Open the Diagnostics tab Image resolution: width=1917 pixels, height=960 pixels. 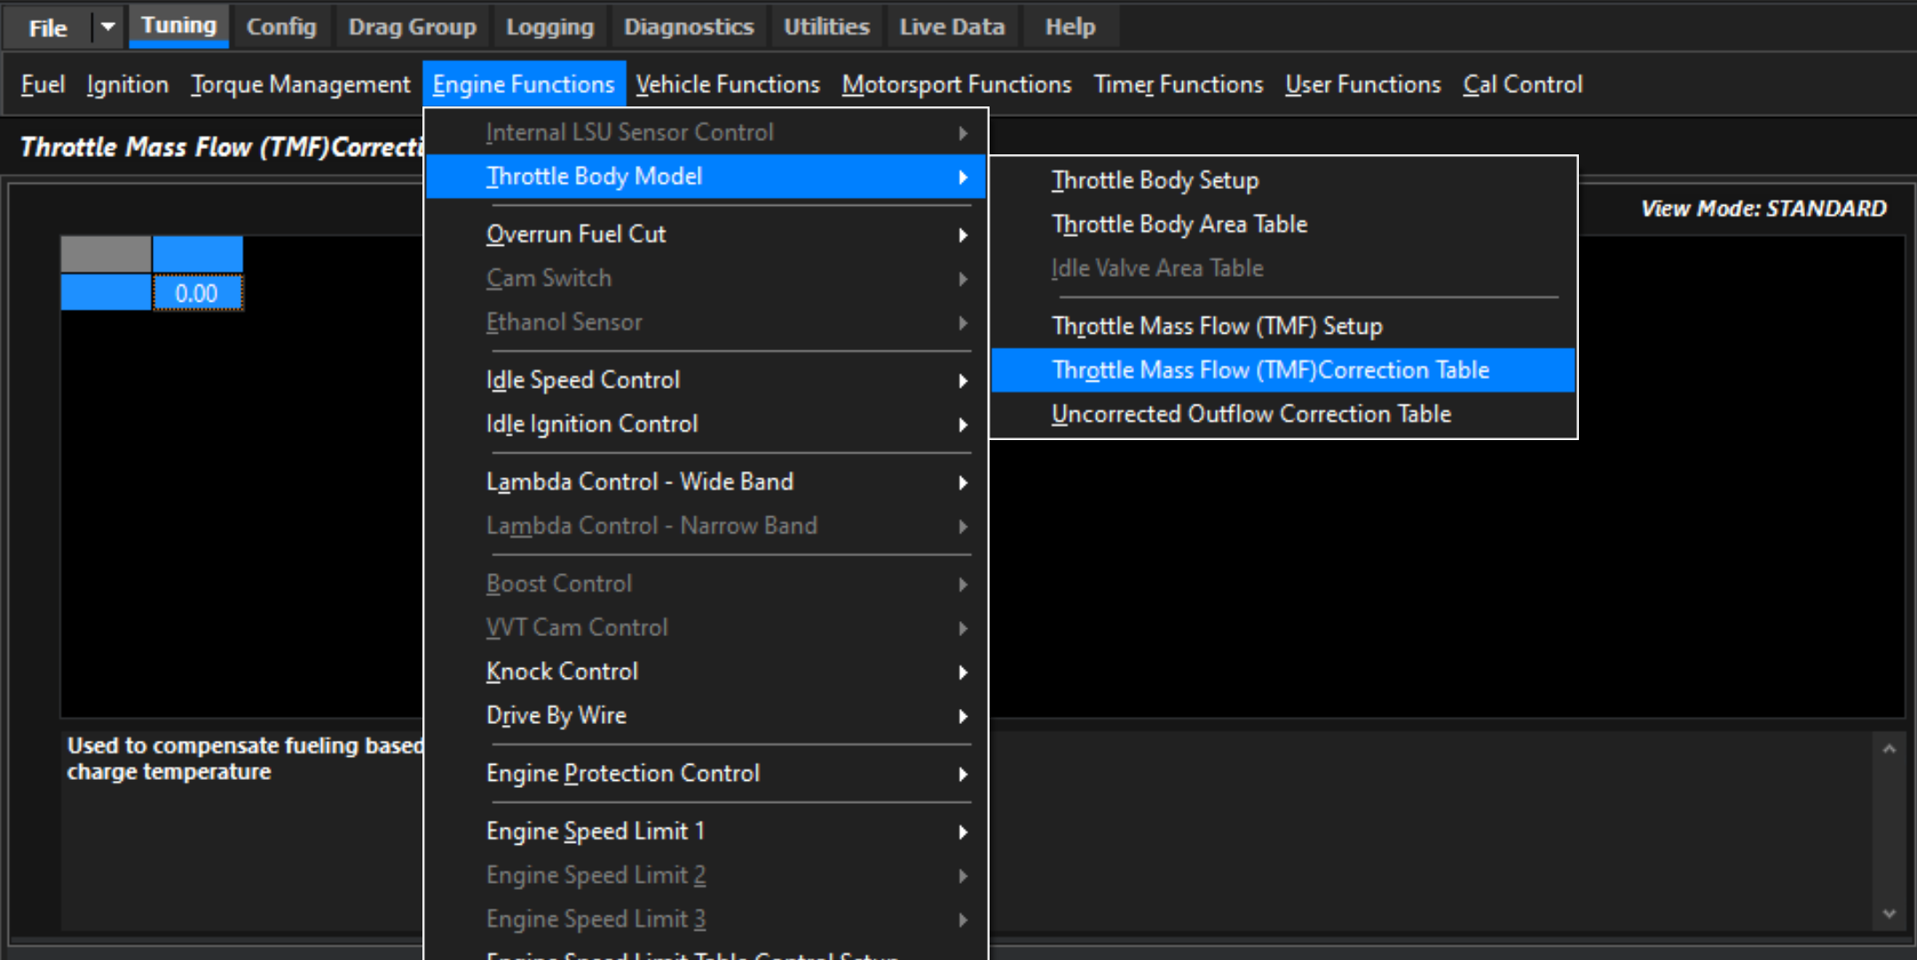pos(689,27)
